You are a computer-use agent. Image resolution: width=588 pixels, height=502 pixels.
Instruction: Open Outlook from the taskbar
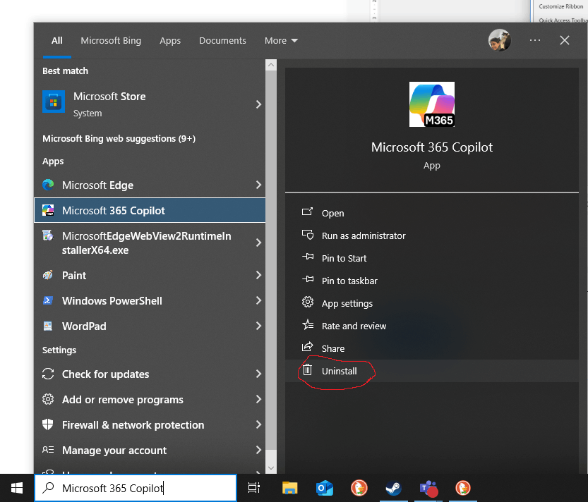[325, 488]
